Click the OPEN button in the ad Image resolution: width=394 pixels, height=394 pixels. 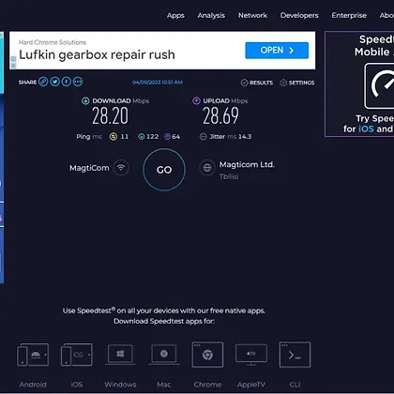tap(277, 51)
